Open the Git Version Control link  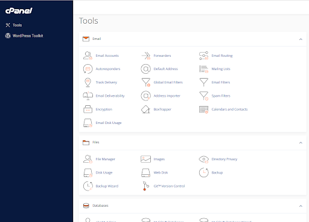(x=169, y=186)
